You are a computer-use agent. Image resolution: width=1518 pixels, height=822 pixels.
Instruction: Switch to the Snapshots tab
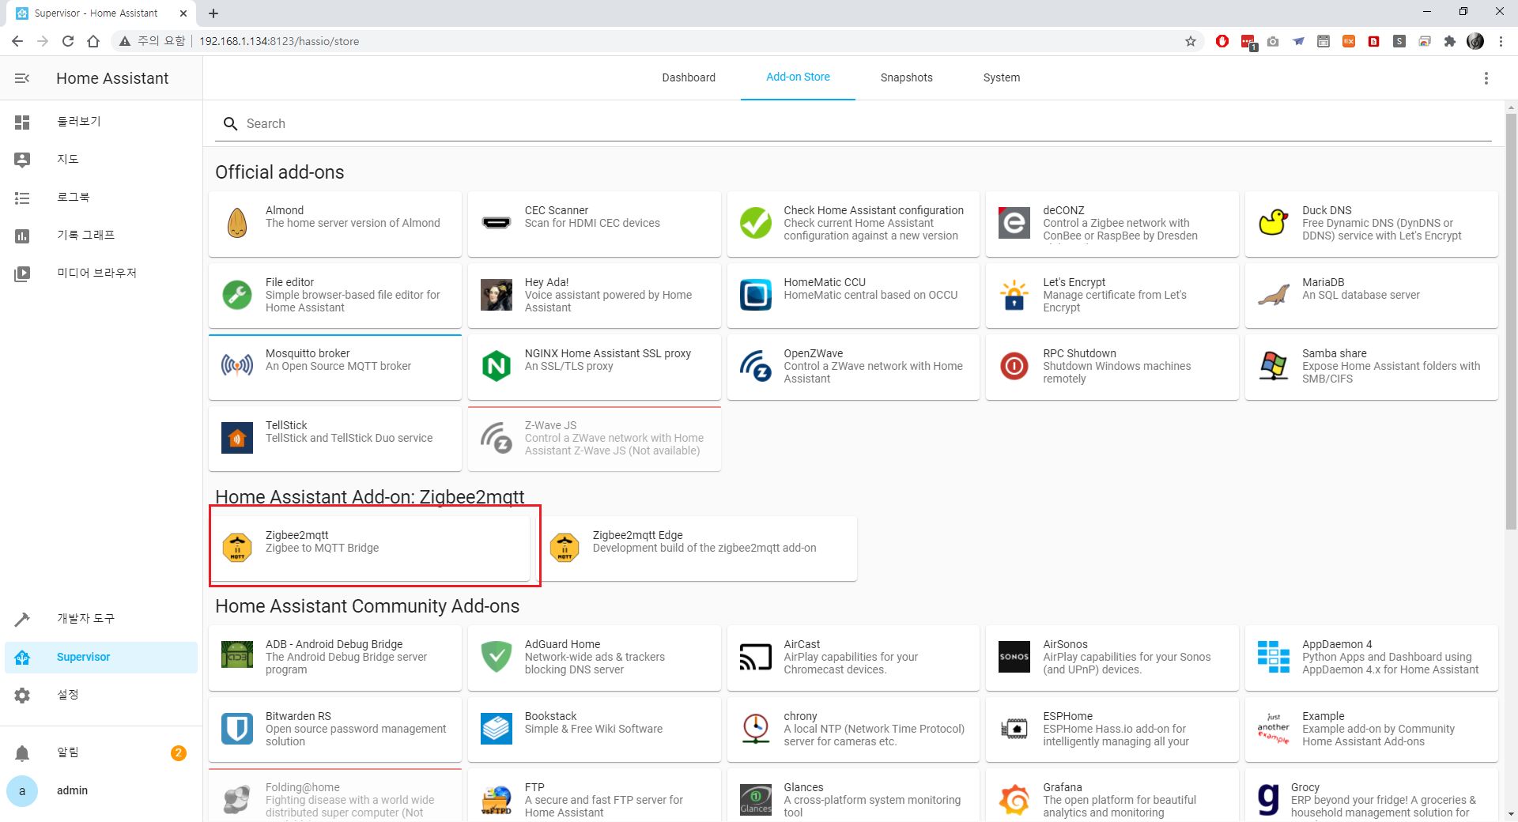tap(907, 77)
